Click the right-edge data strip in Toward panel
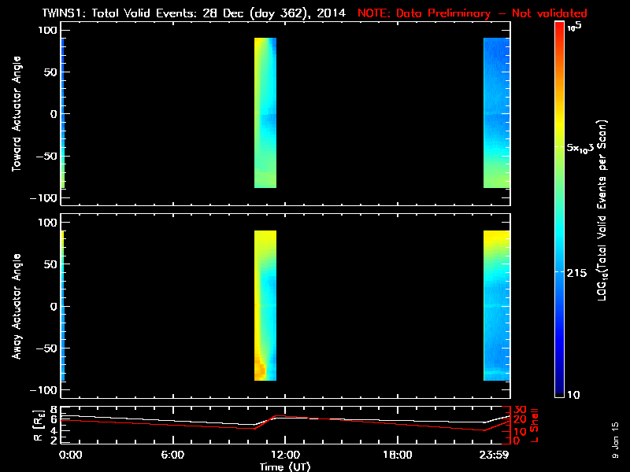 (496, 112)
